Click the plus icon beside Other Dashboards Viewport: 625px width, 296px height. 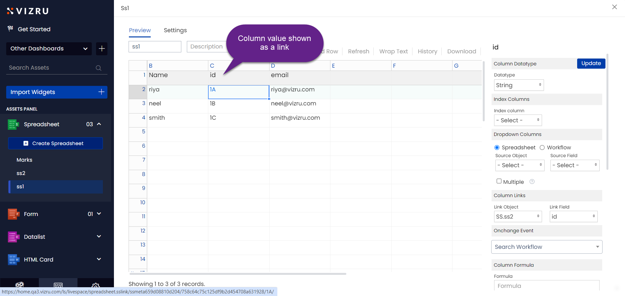[x=102, y=49]
